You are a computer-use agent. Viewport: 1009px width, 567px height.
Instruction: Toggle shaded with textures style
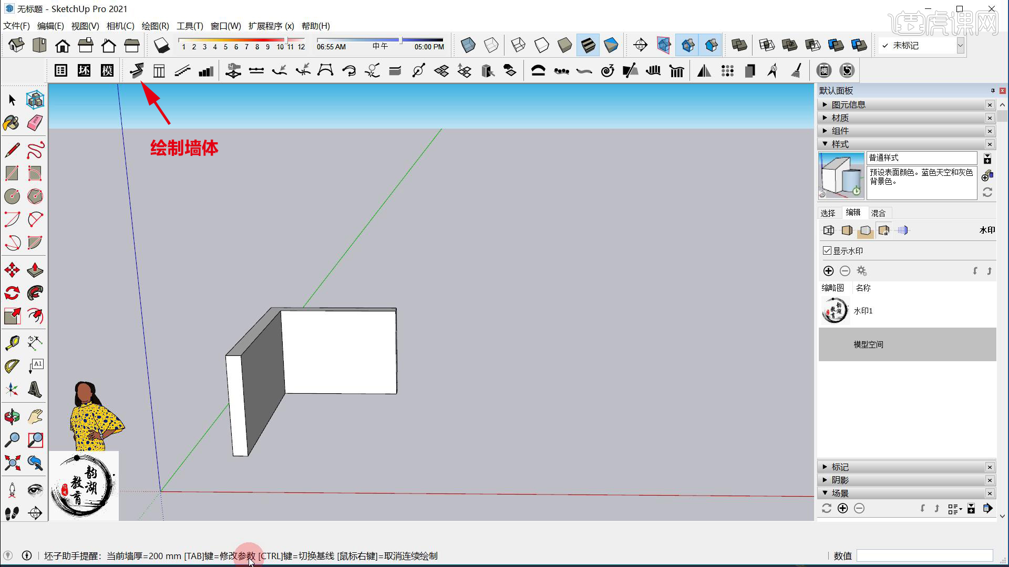point(588,46)
